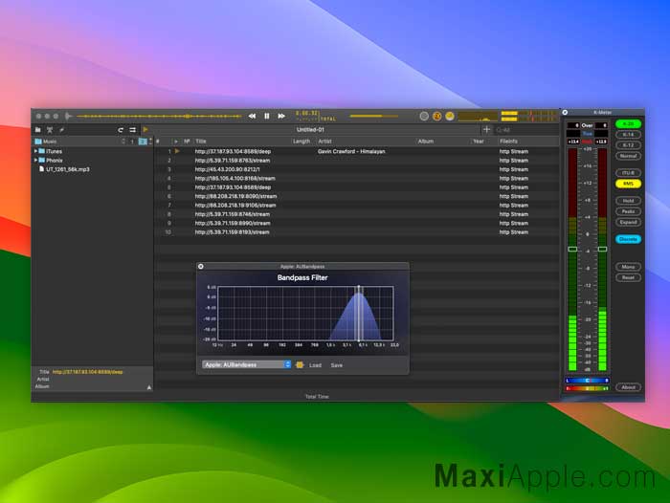
Task: Click the waveform position slider
Action: (x=158, y=116)
